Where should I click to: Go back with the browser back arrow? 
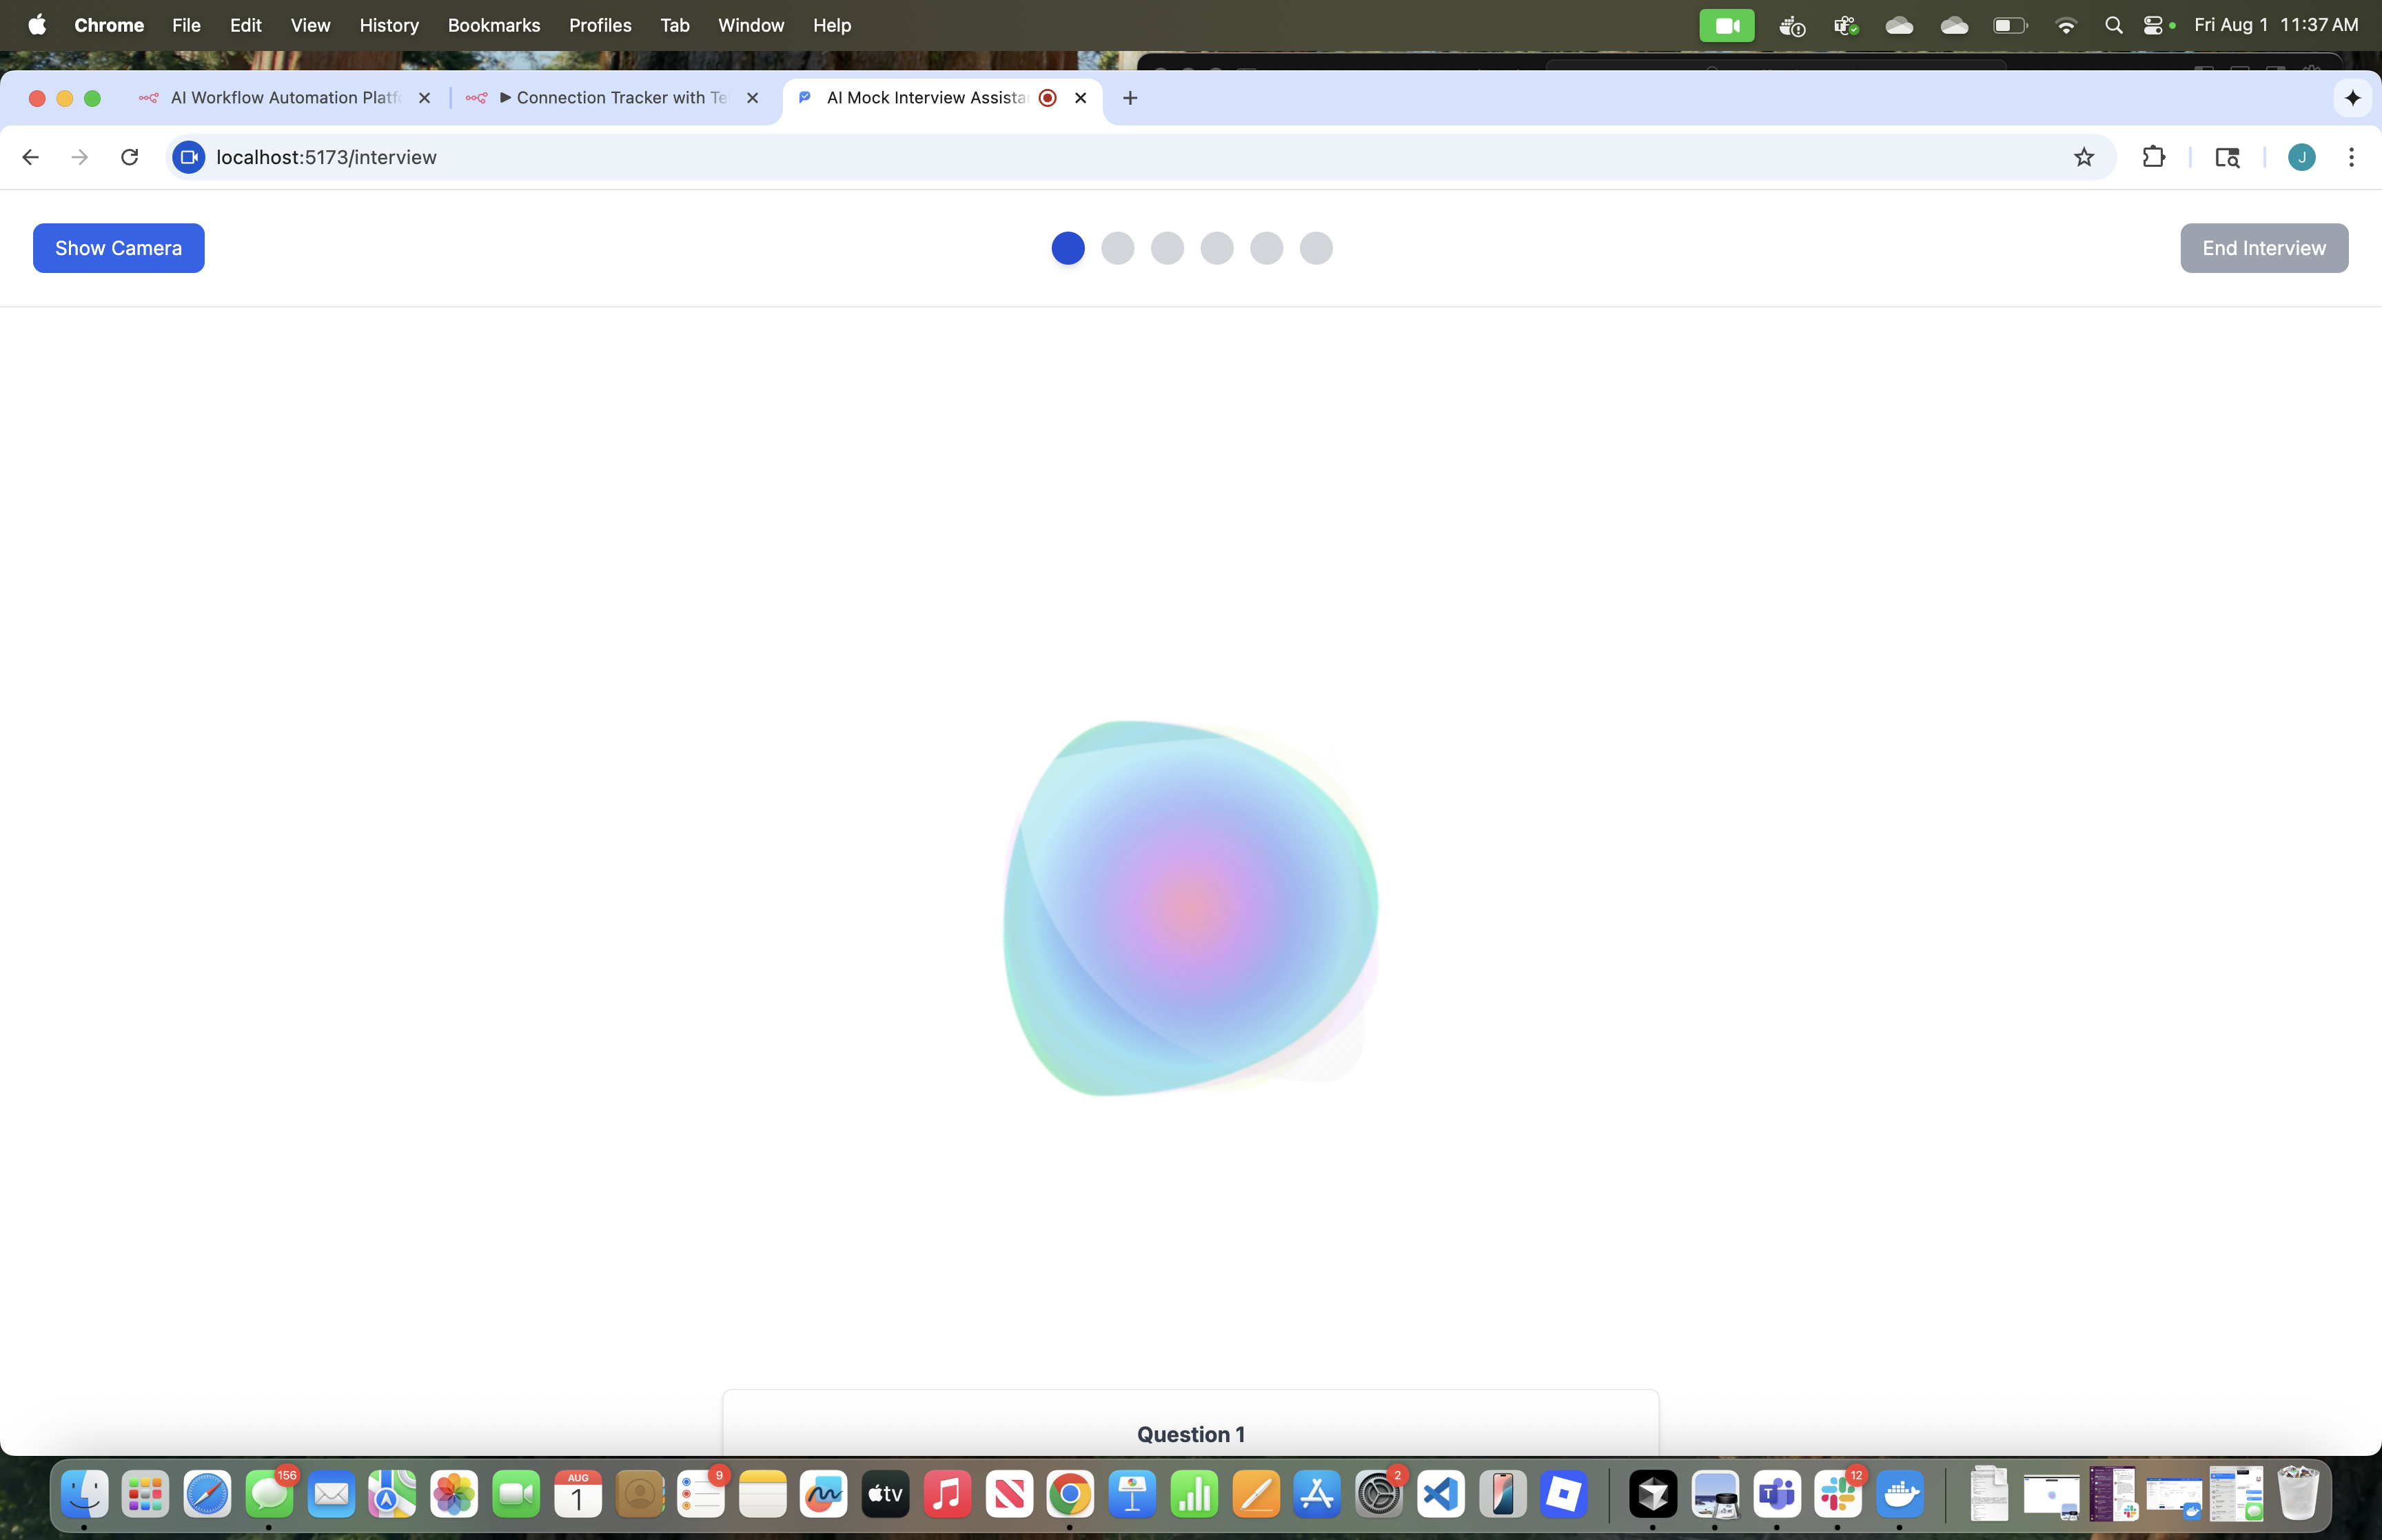click(x=31, y=157)
